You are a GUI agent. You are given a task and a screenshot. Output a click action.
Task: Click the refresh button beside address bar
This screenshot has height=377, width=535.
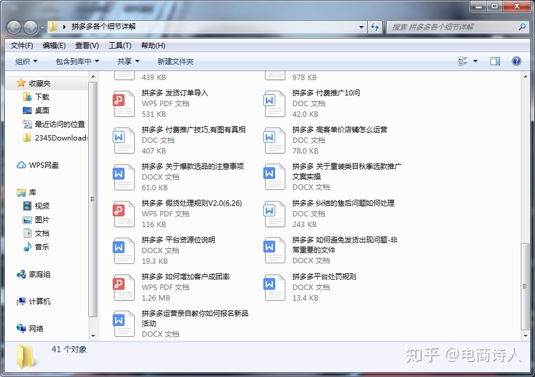[375, 27]
